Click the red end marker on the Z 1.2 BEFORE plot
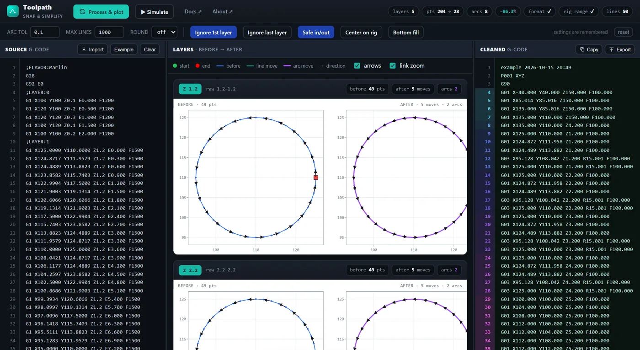The height and width of the screenshot is (350, 640). pyautogui.click(x=316, y=178)
